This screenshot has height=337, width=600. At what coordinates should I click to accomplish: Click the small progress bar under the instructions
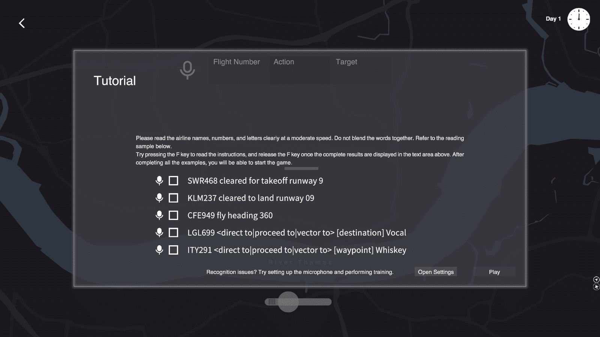(301, 168)
